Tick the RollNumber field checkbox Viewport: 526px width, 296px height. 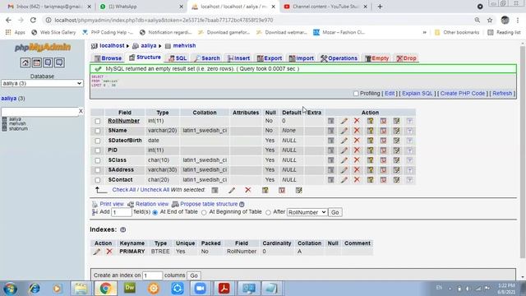pyautogui.click(x=97, y=121)
